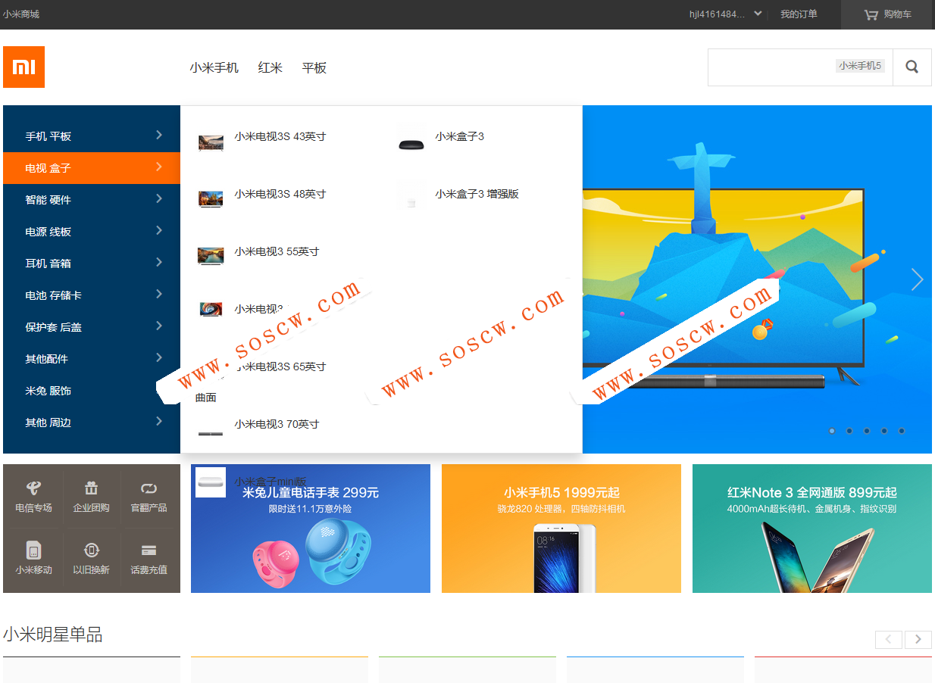935x683 pixels.
Task: Open 话费充值 card icon tile
Action: click(x=149, y=558)
